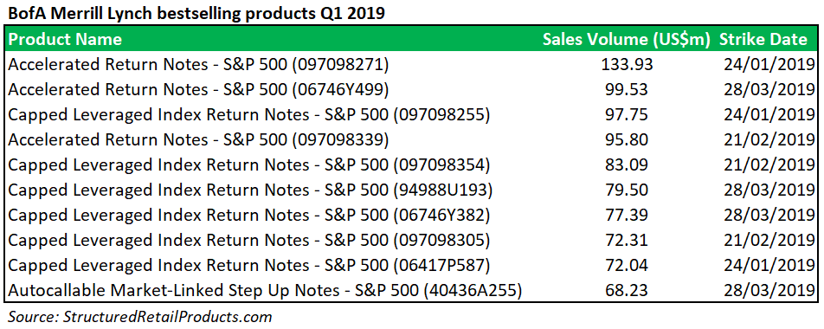
Task: Click the Product Name column header
Action: click(x=65, y=40)
